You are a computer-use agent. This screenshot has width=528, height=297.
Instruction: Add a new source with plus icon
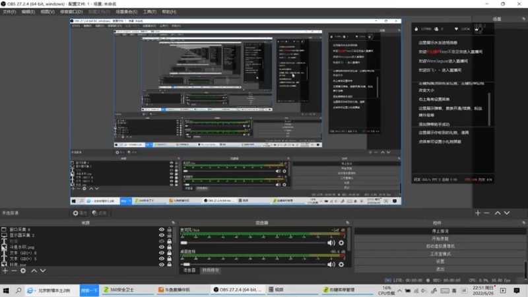tap(5, 271)
